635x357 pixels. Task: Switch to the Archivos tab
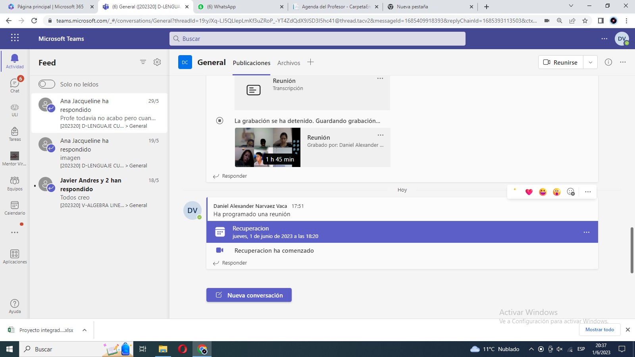point(289,63)
